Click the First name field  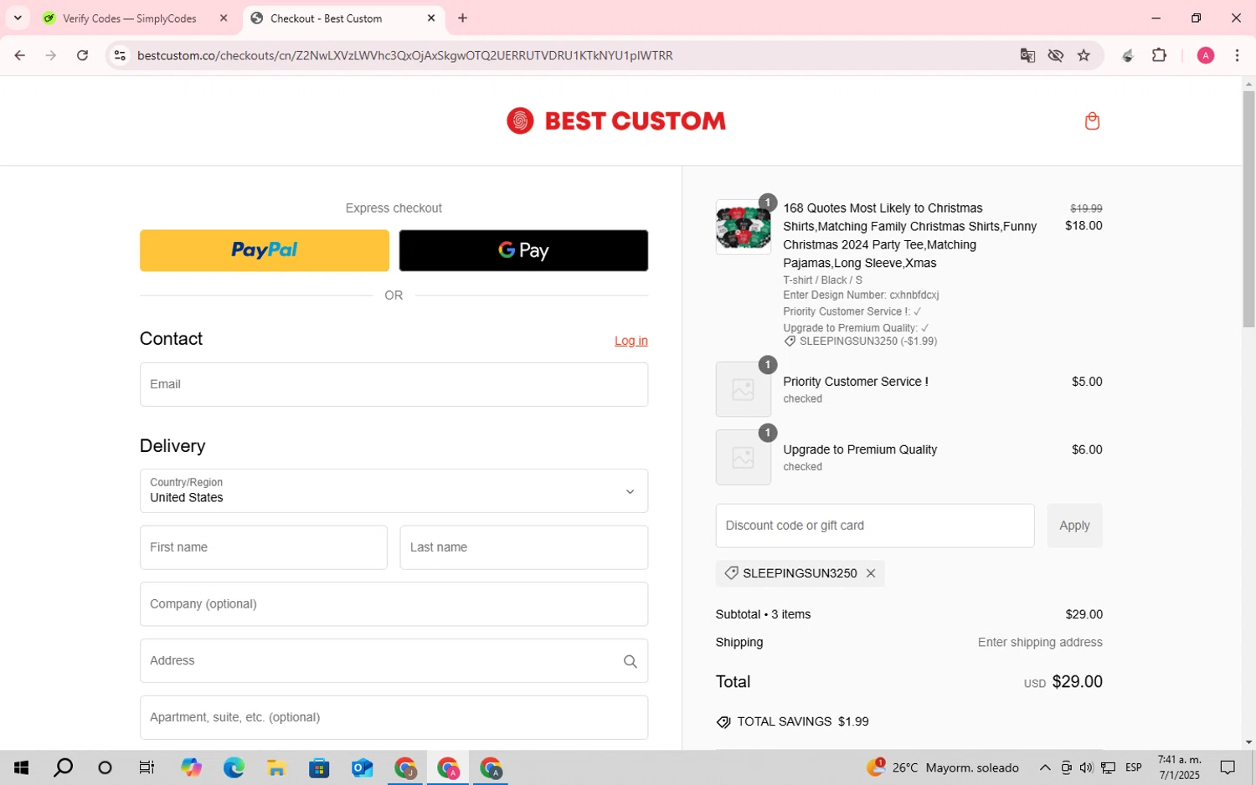(x=264, y=547)
